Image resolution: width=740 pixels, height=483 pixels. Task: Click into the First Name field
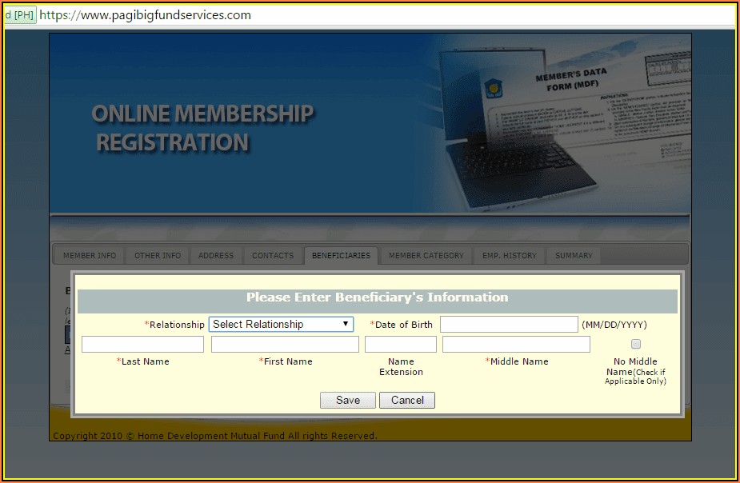[x=285, y=344]
